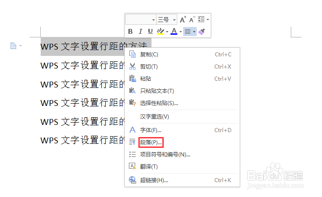Screen dimensions: 322x197
Task: Toggle Italic formatting in mini toolbar
Action: [141, 32]
